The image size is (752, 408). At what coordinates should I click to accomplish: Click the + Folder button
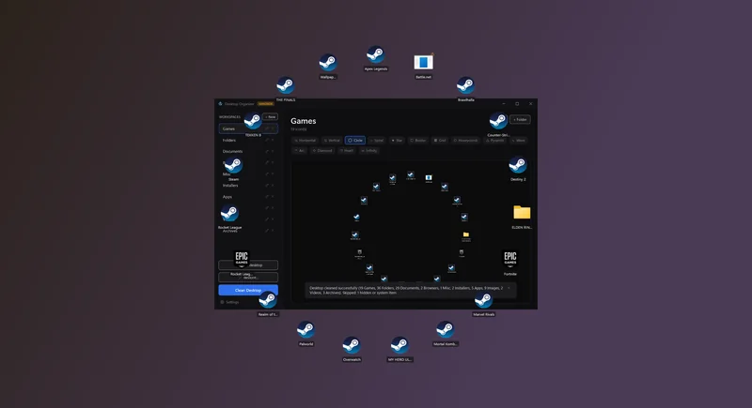[x=520, y=119]
